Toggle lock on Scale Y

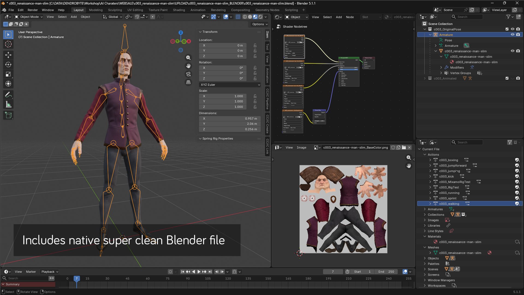click(x=255, y=101)
